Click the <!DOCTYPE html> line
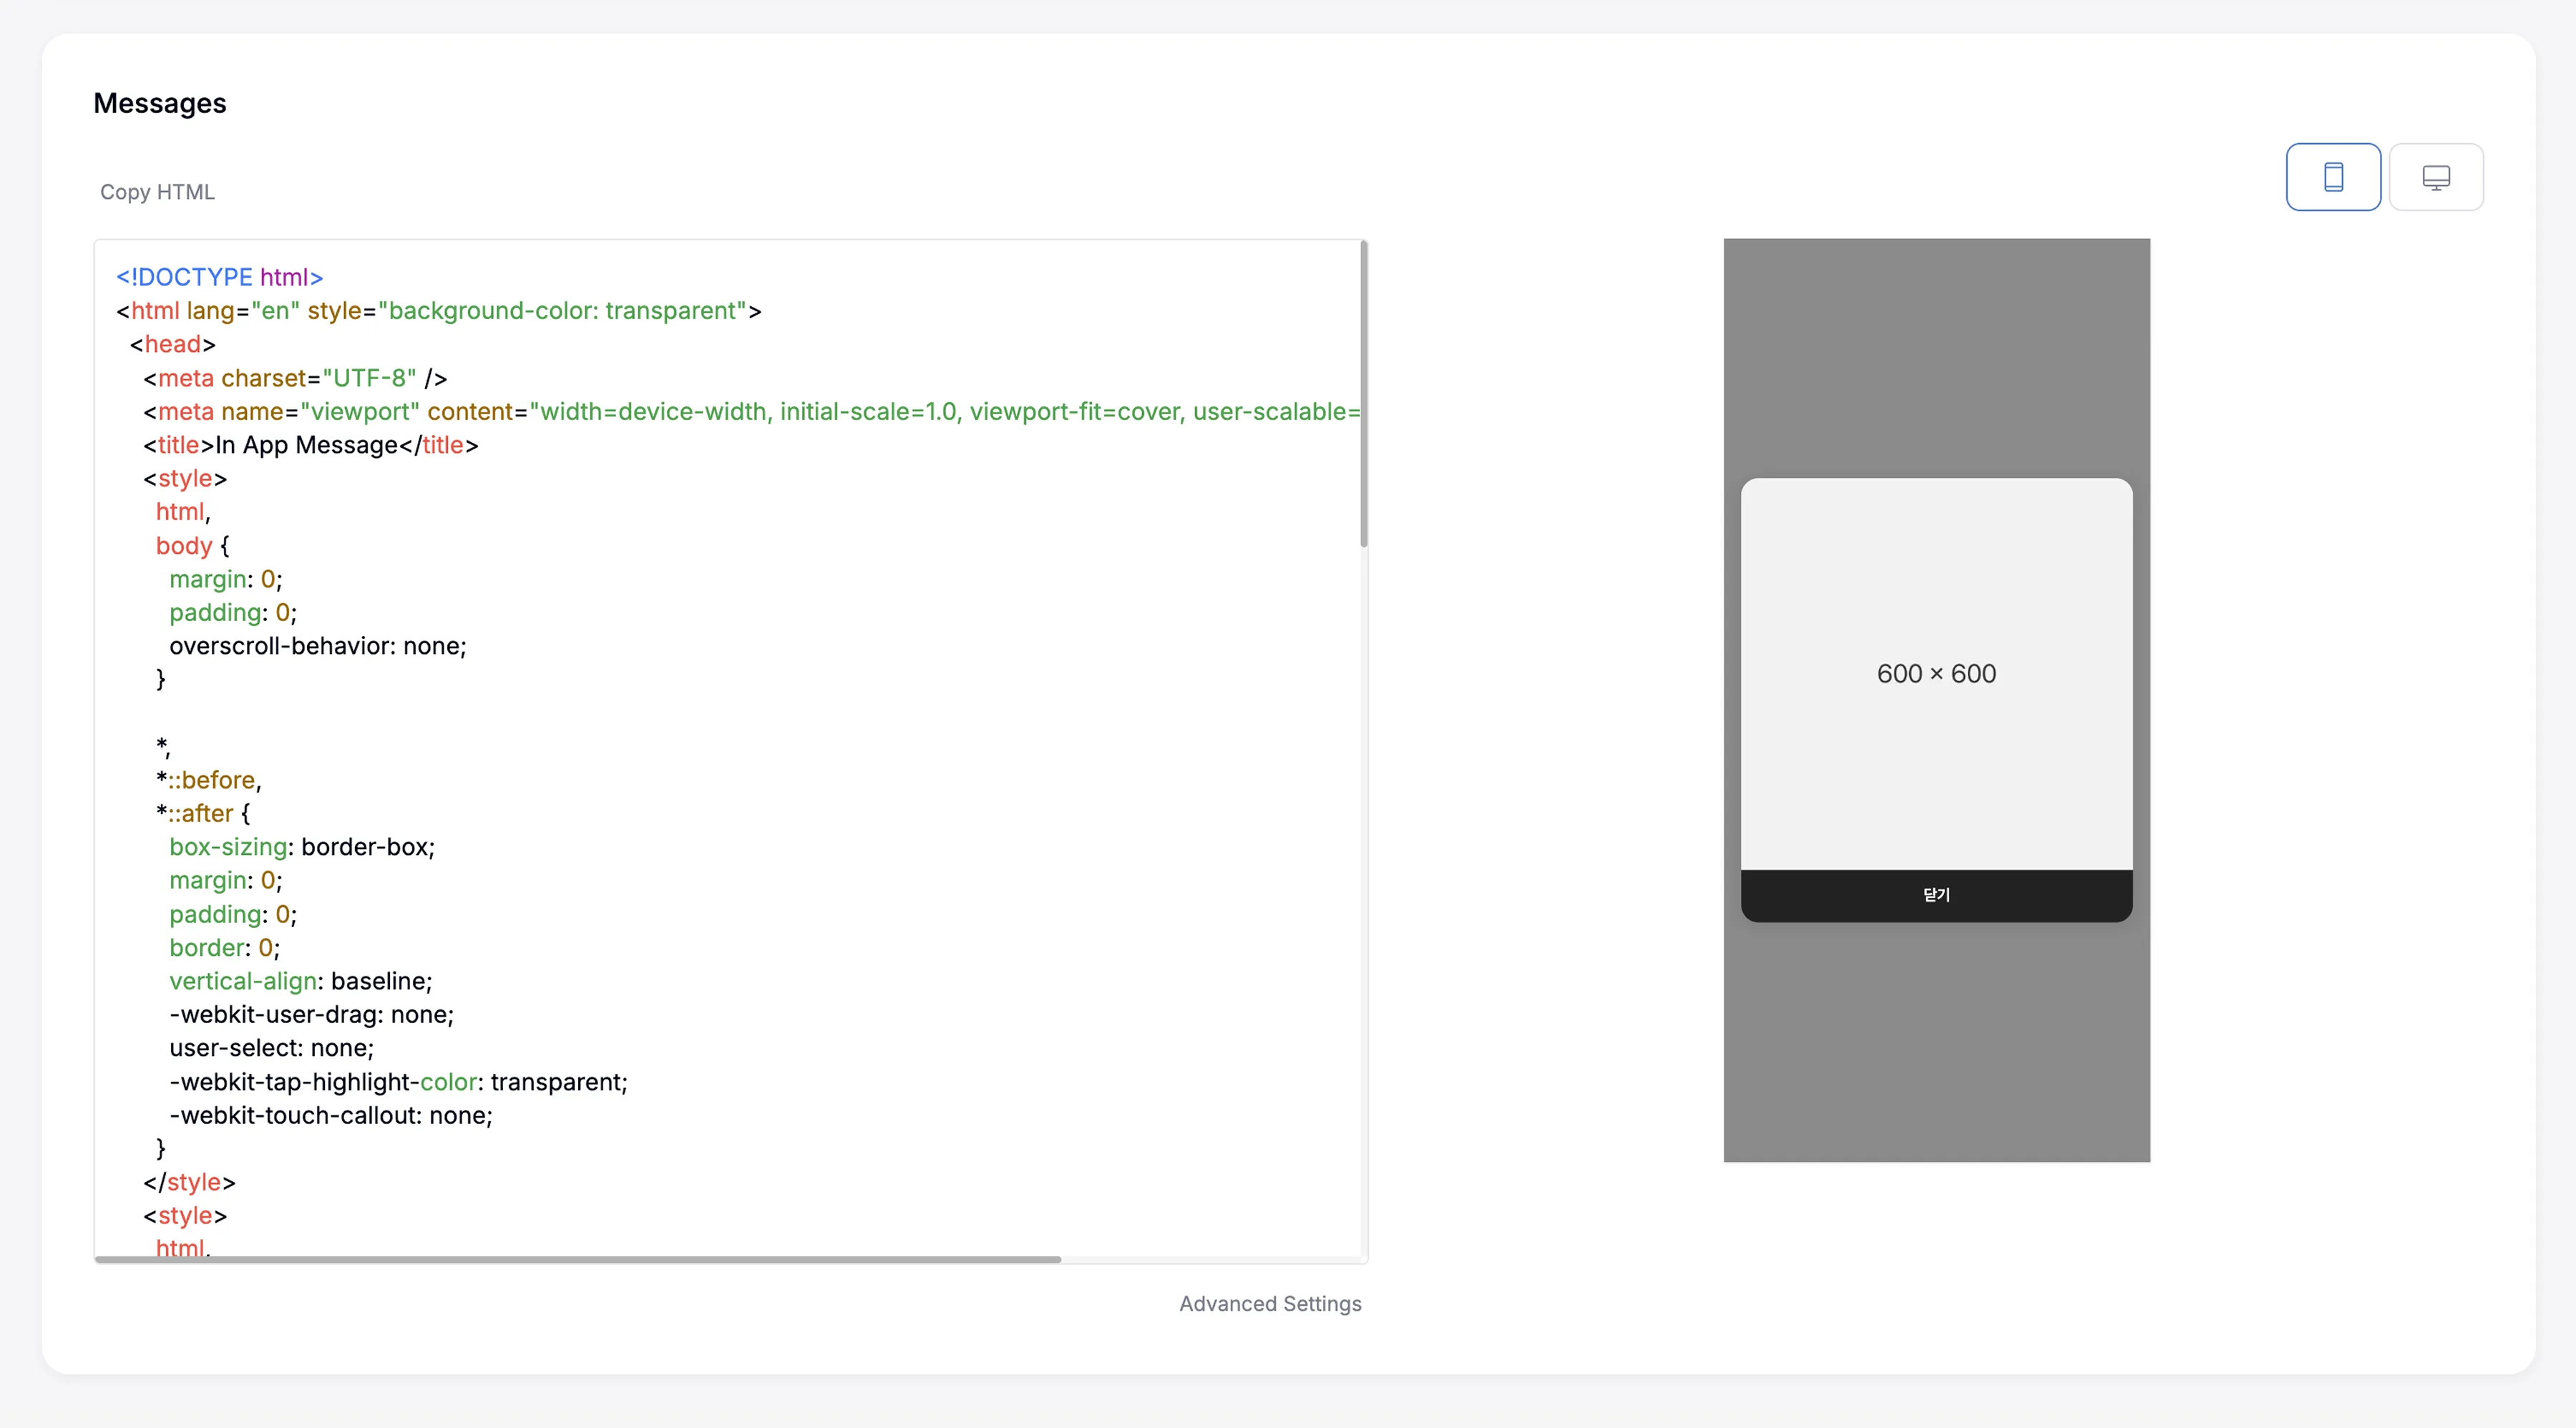The image size is (2576, 1428). (x=219, y=277)
